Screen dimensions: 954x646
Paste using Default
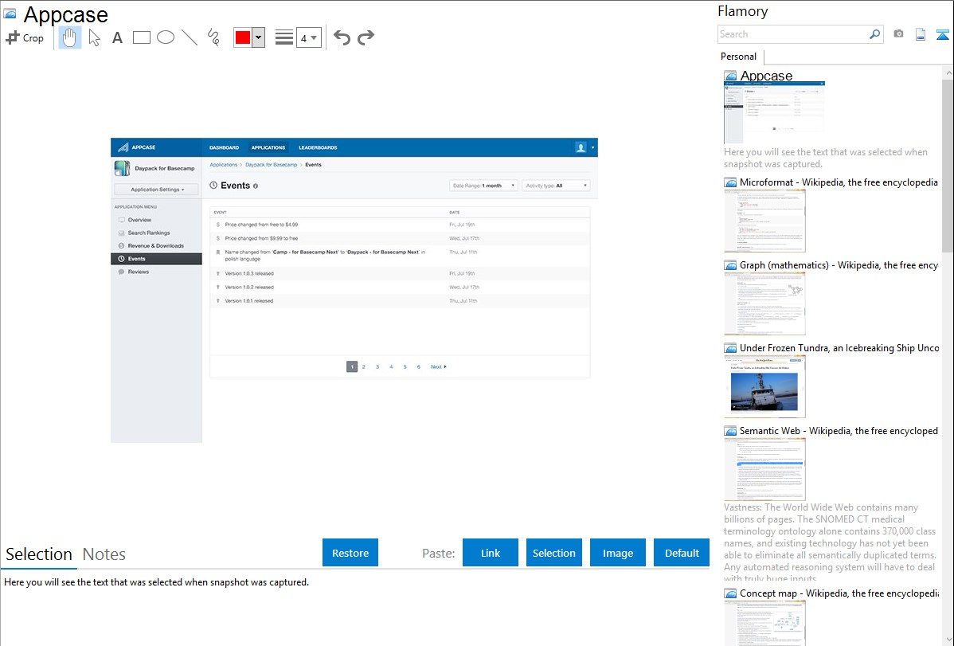point(682,553)
